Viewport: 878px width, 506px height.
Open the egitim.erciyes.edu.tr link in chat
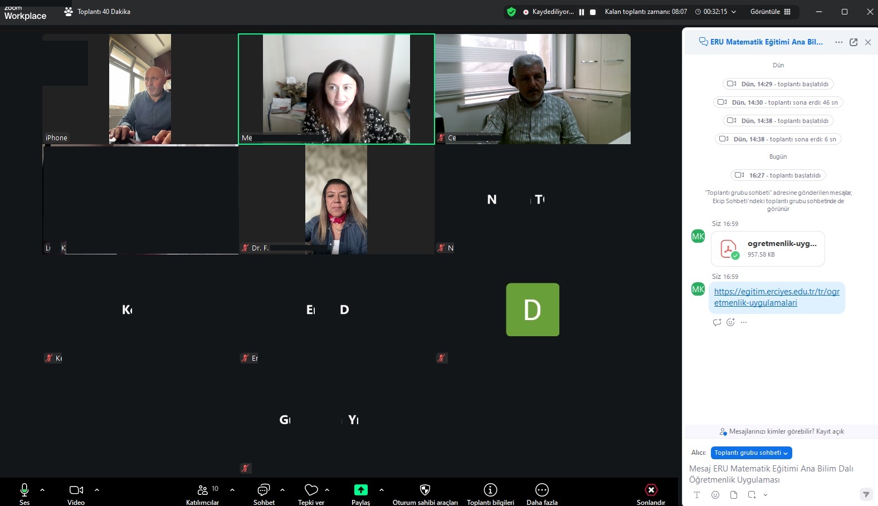[x=777, y=297]
